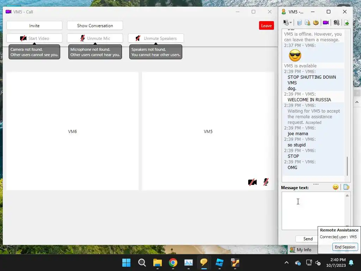Select 'so stupid' chat message
Image resolution: width=361 pixels, height=271 pixels.
[x=296, y=145]
